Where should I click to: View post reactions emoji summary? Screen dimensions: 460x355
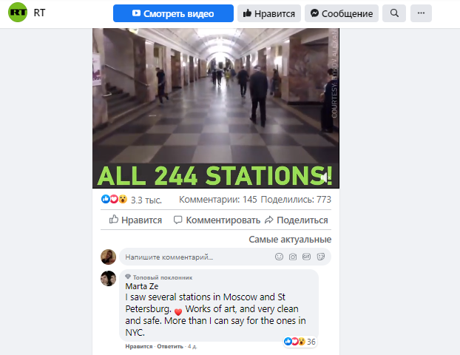114,199
